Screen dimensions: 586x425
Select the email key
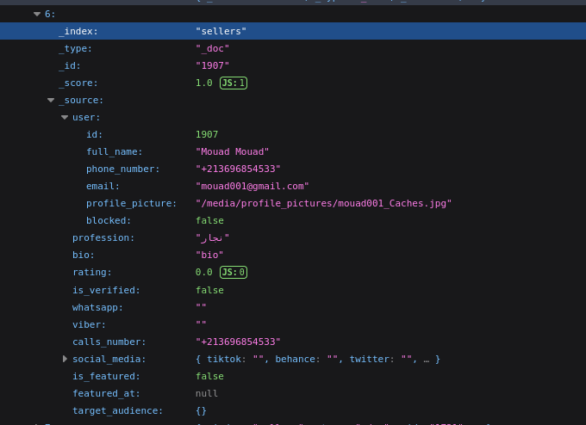[103, 186]
